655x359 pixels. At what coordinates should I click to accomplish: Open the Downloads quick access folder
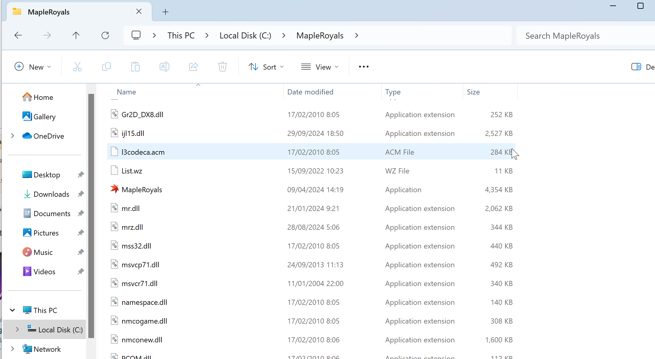[46, 194]
